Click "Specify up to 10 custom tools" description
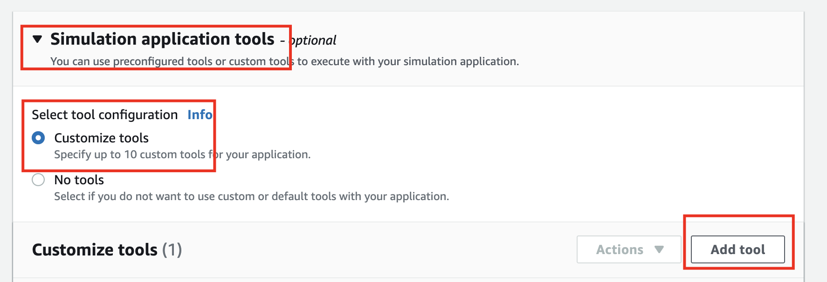This screenshot has height=282, width=827. pyautogui.click(x=182, y=154)
